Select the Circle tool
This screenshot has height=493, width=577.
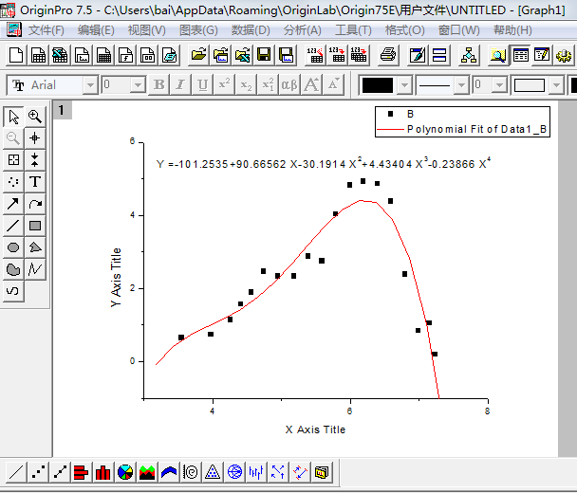click(x=13, y=247)
